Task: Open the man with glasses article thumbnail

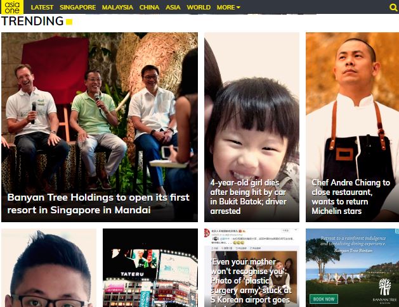Action: click(49, 268)
